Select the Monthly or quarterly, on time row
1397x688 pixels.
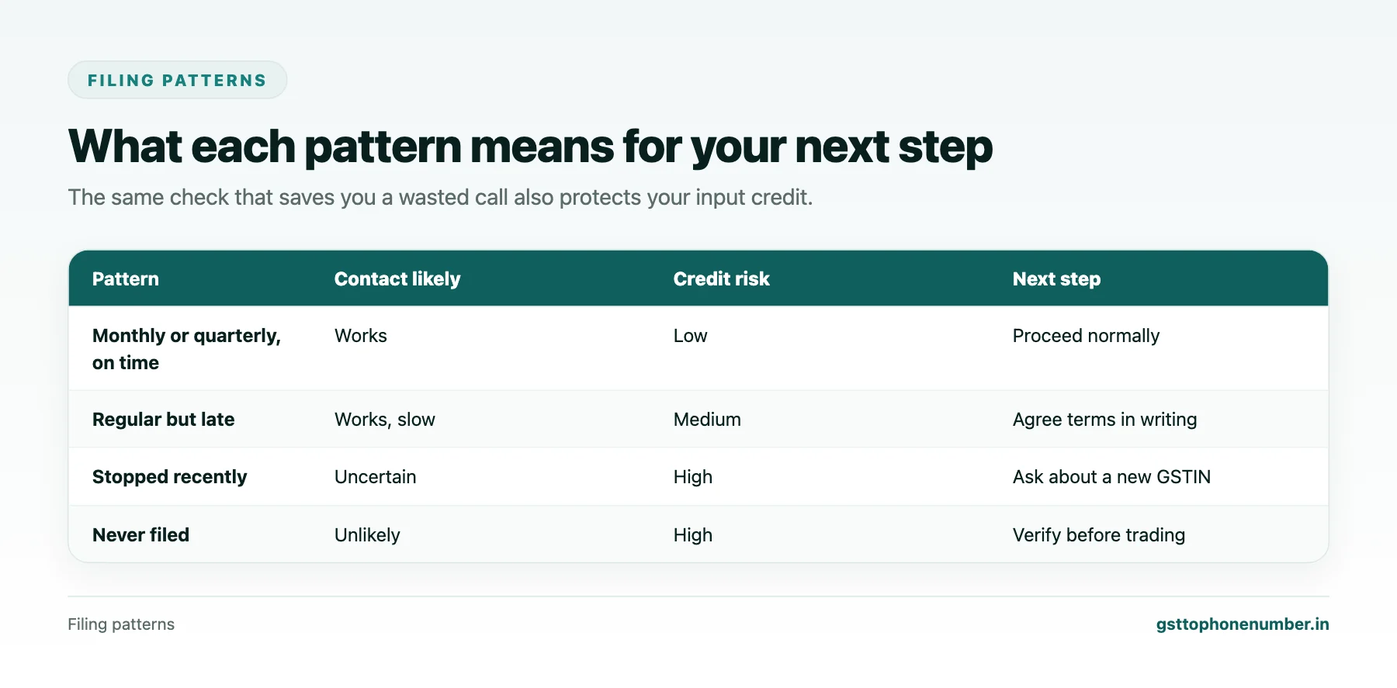tap(698, 348)
